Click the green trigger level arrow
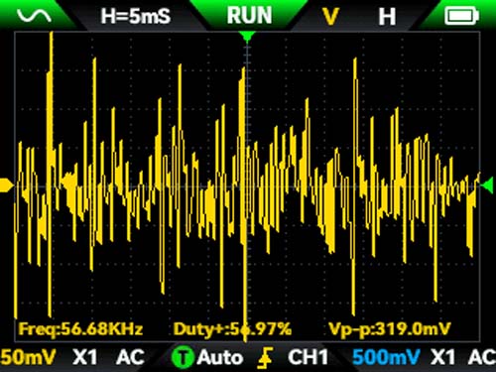 [x=487, y=185]
